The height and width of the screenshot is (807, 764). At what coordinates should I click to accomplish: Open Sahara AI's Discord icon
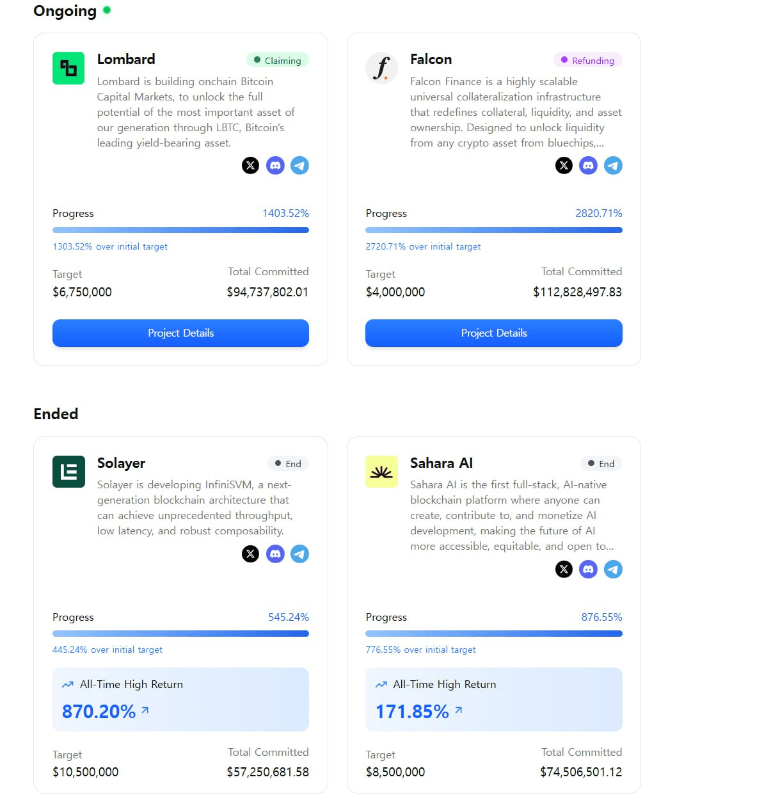pyautogui.click(x=588, y=569)
